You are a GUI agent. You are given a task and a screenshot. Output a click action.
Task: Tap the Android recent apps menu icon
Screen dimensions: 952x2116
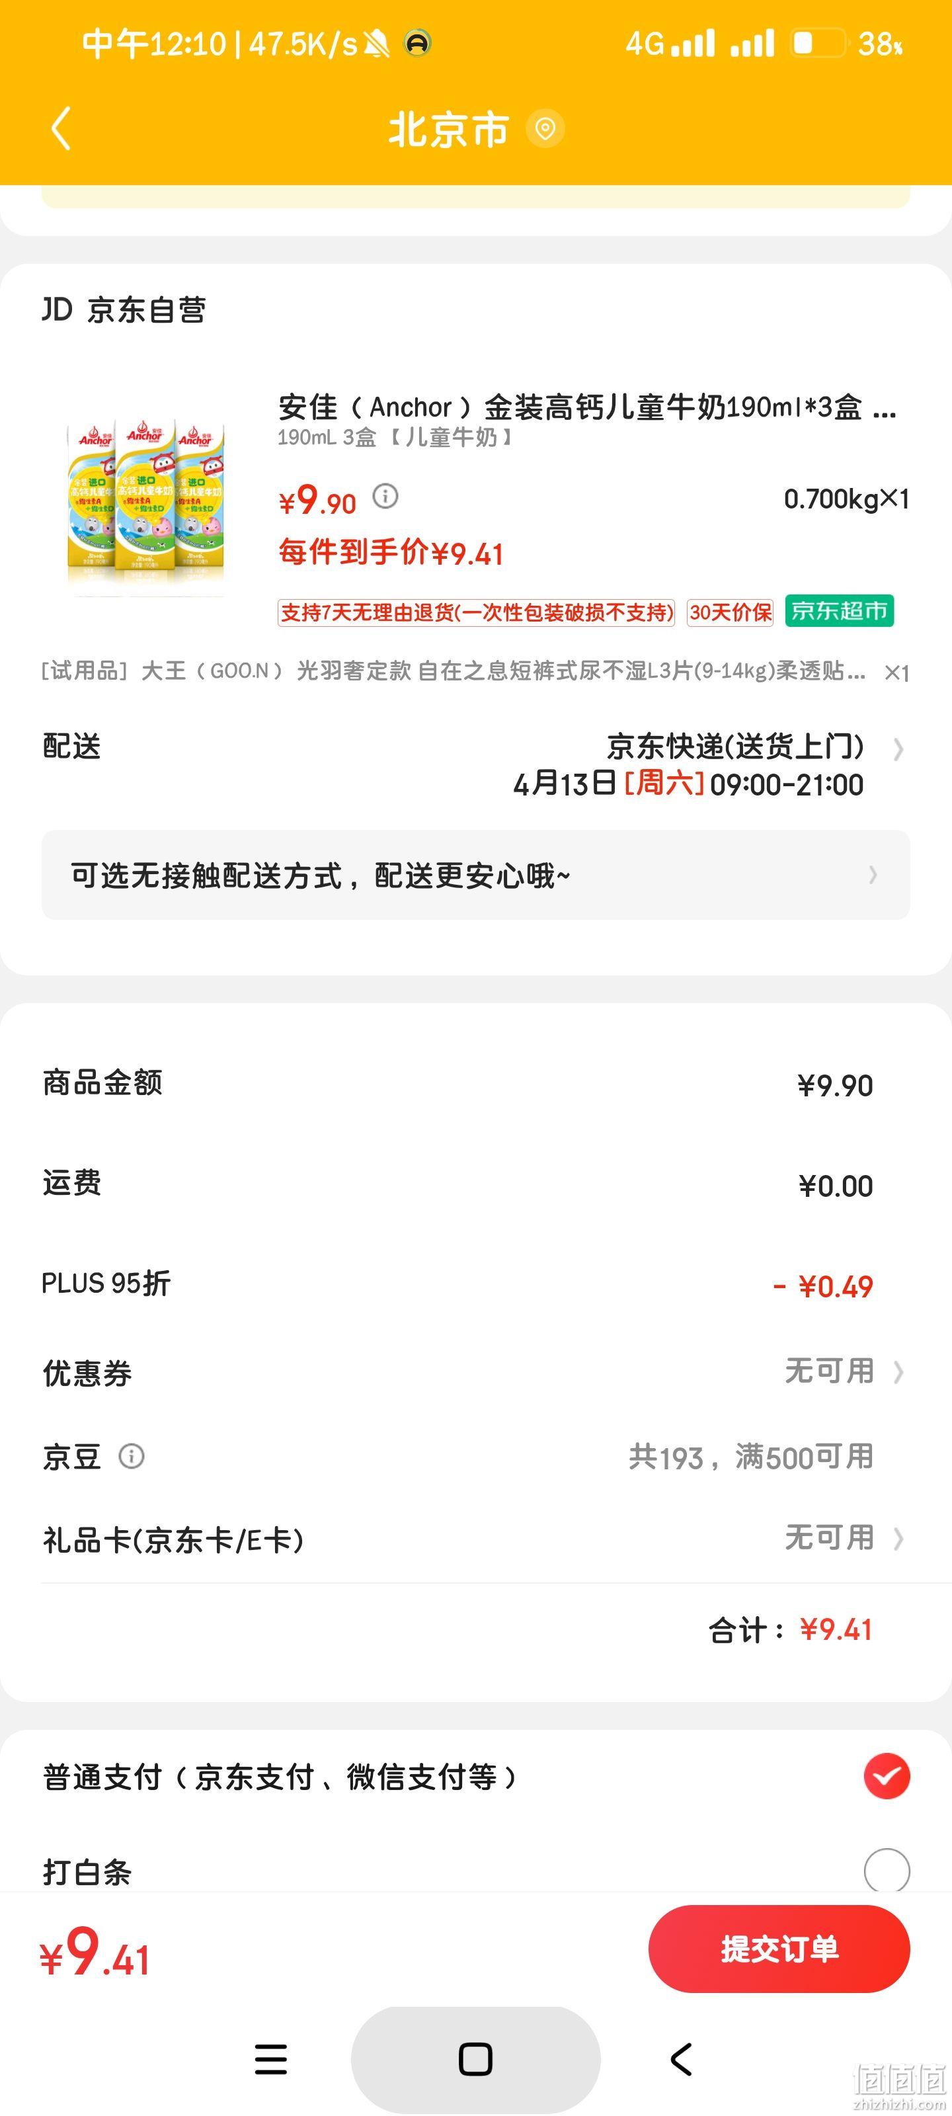[271, 2059]
